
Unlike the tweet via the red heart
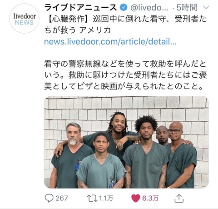135,199
